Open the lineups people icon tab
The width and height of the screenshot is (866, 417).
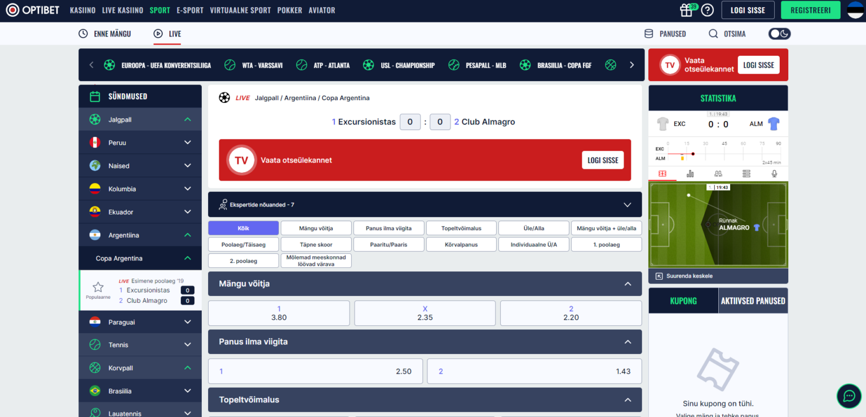point(718,174)
